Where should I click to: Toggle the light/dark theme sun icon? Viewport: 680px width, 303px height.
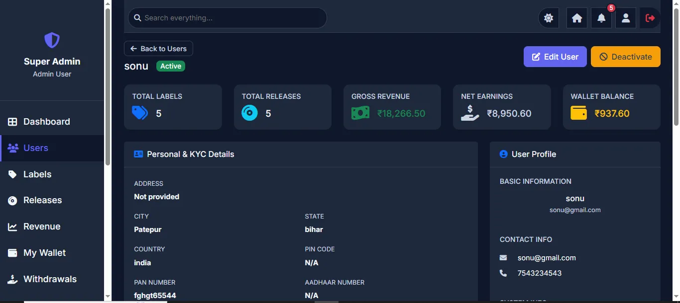pos(549,18)
